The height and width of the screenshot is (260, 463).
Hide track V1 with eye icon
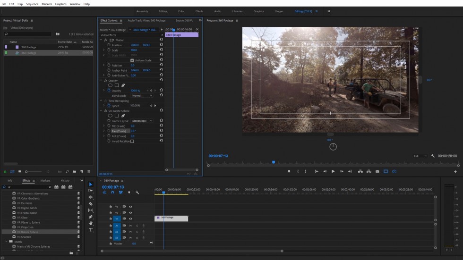pos(130,218)
